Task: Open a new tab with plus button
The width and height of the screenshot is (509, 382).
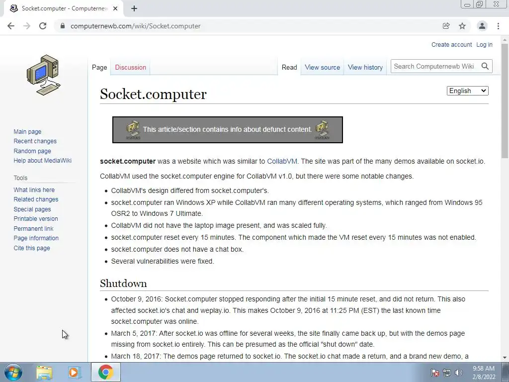Action: (134, 8)
